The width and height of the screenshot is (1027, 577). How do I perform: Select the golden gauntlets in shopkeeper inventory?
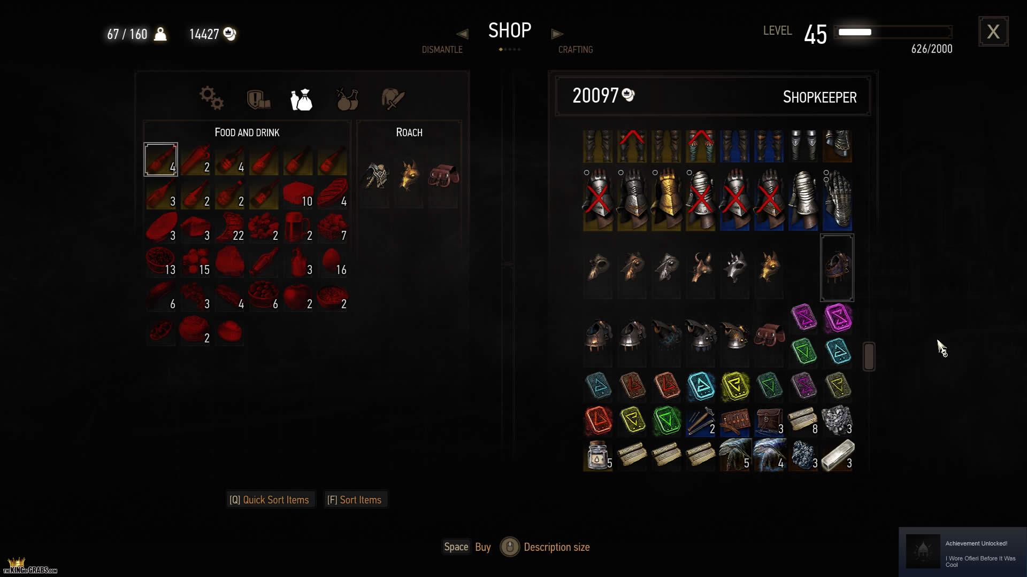click(x=666, y=200)
